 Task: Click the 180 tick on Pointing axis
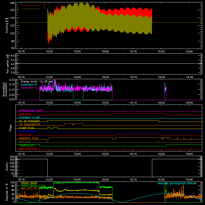(x=12, y=3)
